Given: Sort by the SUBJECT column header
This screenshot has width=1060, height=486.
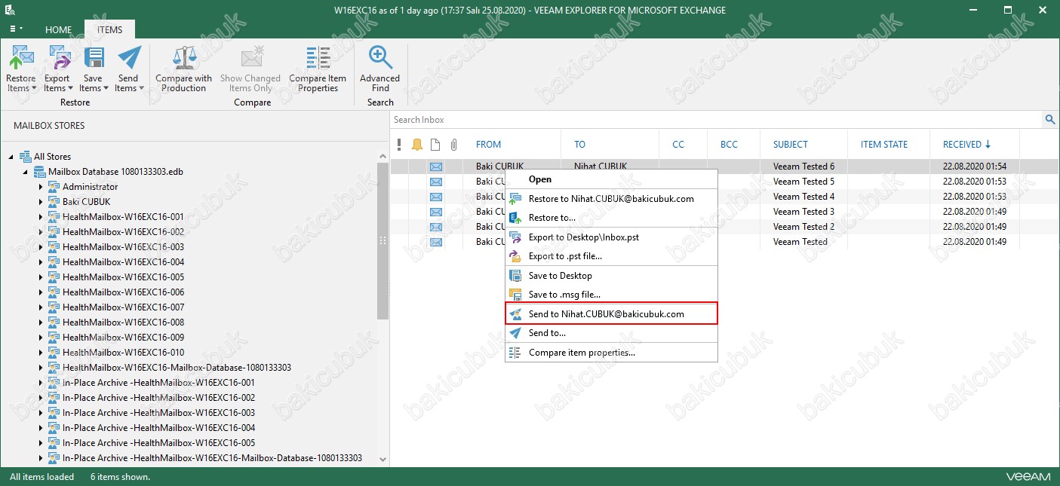Looking at the screenshot, I should [791, 145].
